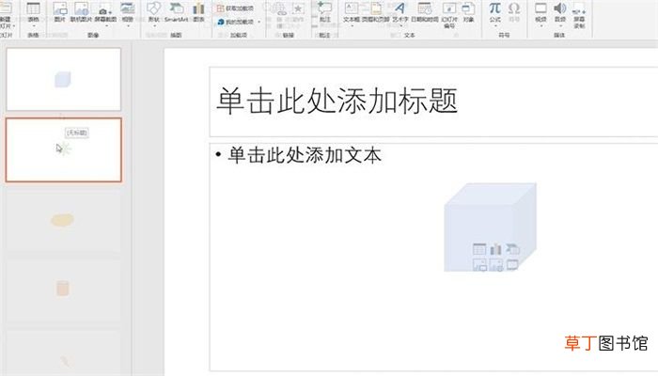The image size is (658, 376).
Task: Select the second slide thumbnail, currently highlighted
Action: click(x=64, y=149)
